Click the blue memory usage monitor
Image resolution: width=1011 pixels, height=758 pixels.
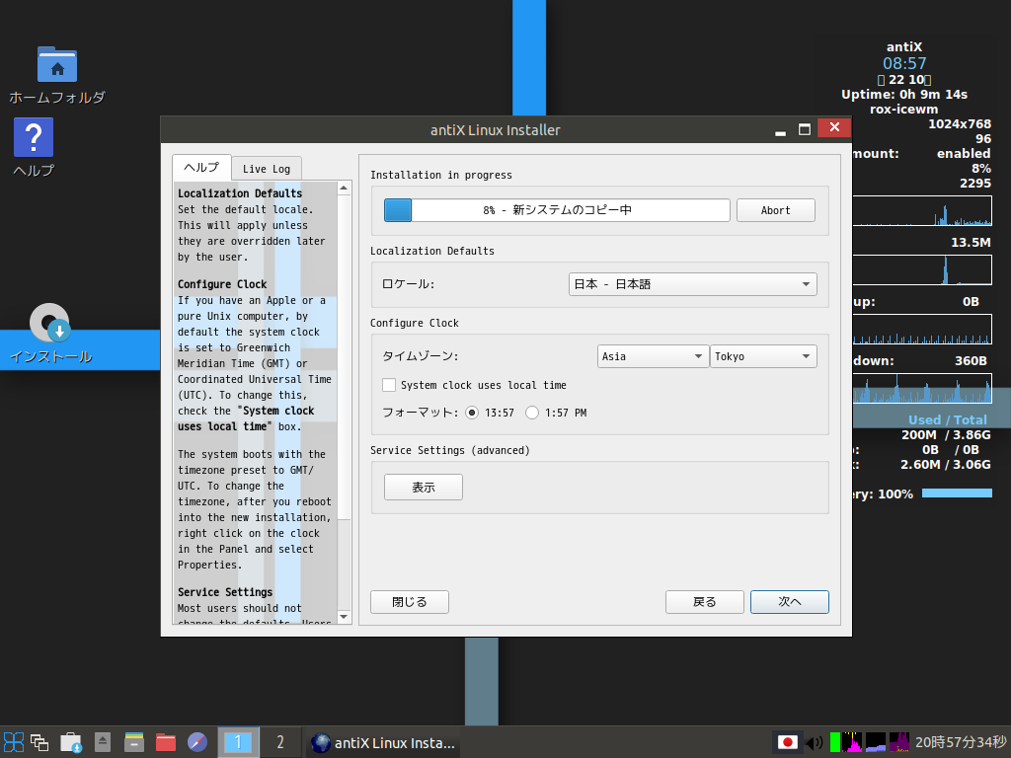coord(876,742)
